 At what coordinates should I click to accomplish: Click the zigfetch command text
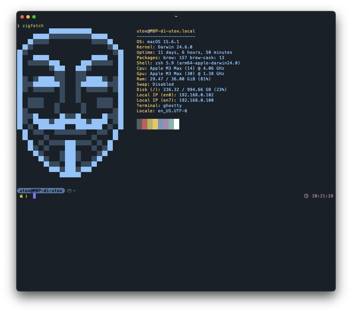click(33, 26)
